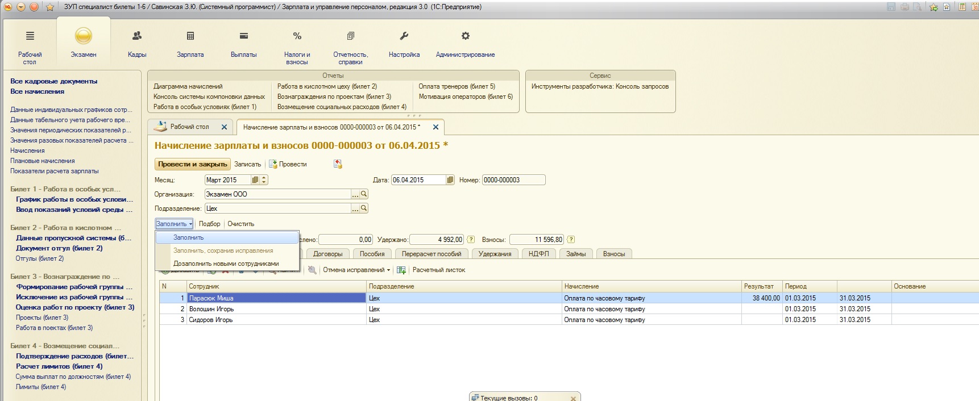The height and width of the screenshot is (401, 979).
Task: Open Инструменты разработчика: Консоль запросов
Action: click(x=600, y=86)
